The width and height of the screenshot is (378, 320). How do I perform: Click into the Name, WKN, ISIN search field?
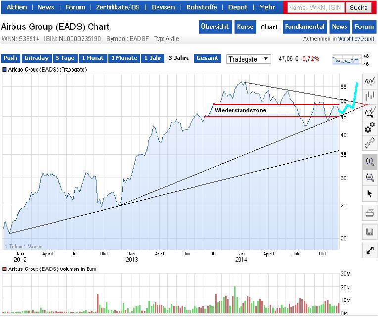[x=315, y=7]
